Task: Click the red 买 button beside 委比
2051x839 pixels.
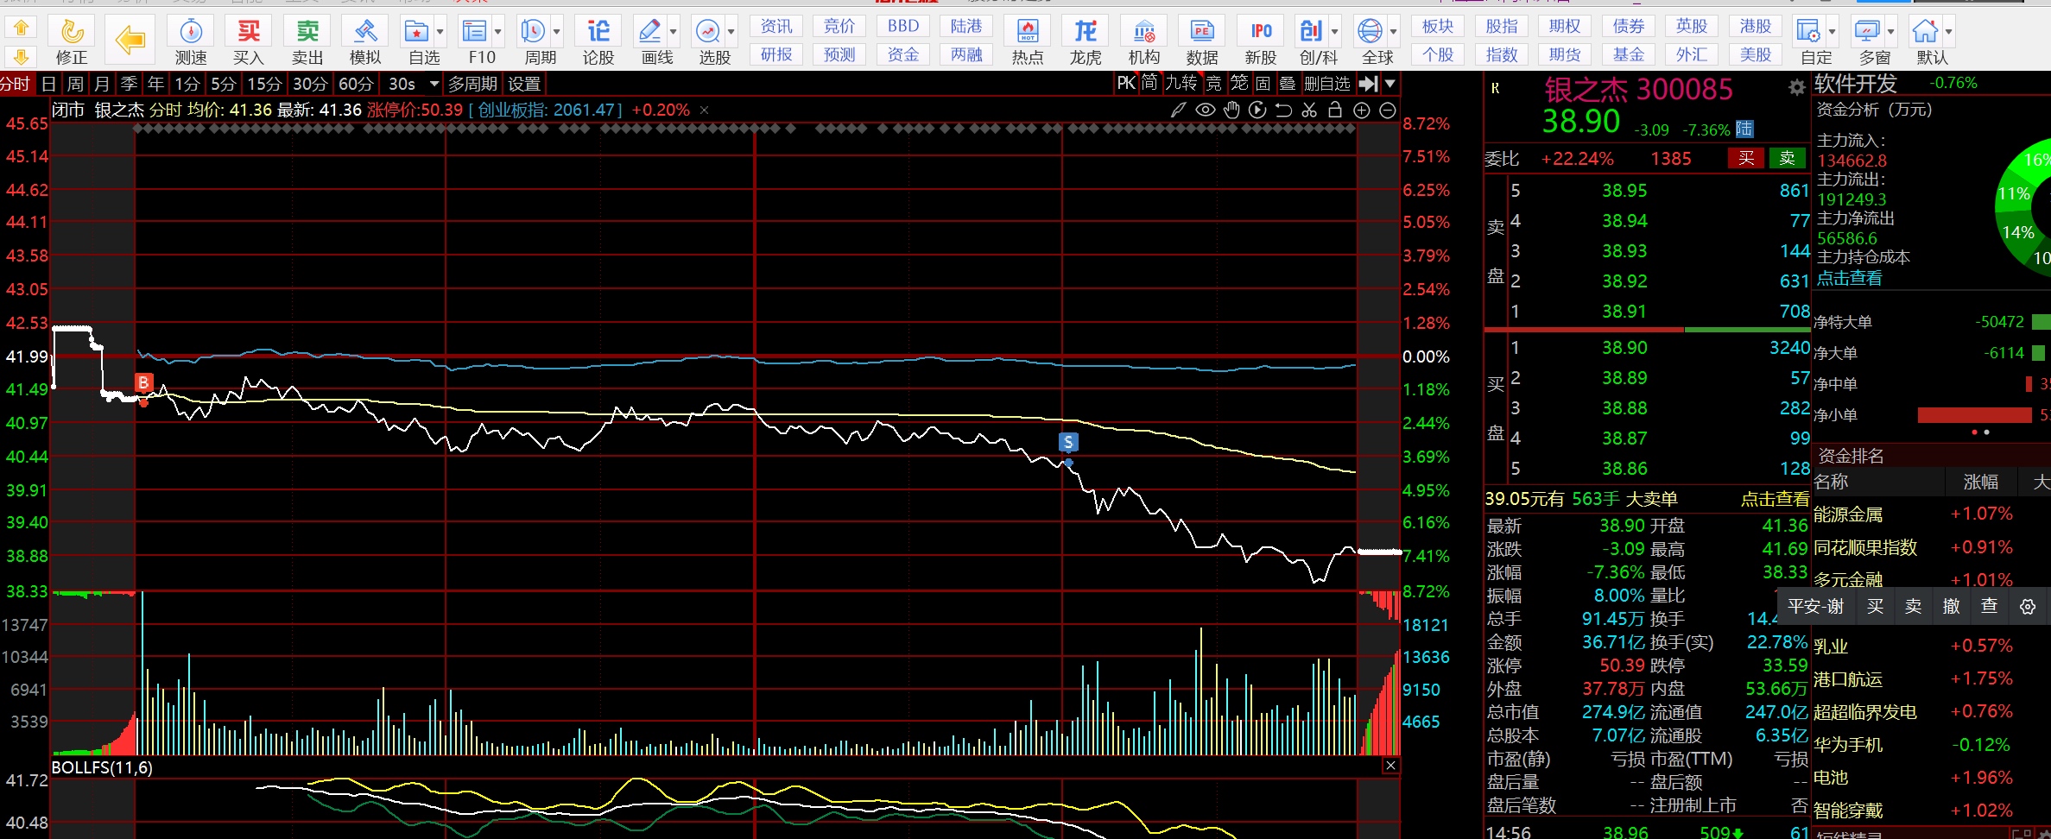Action: point(1746,158)
